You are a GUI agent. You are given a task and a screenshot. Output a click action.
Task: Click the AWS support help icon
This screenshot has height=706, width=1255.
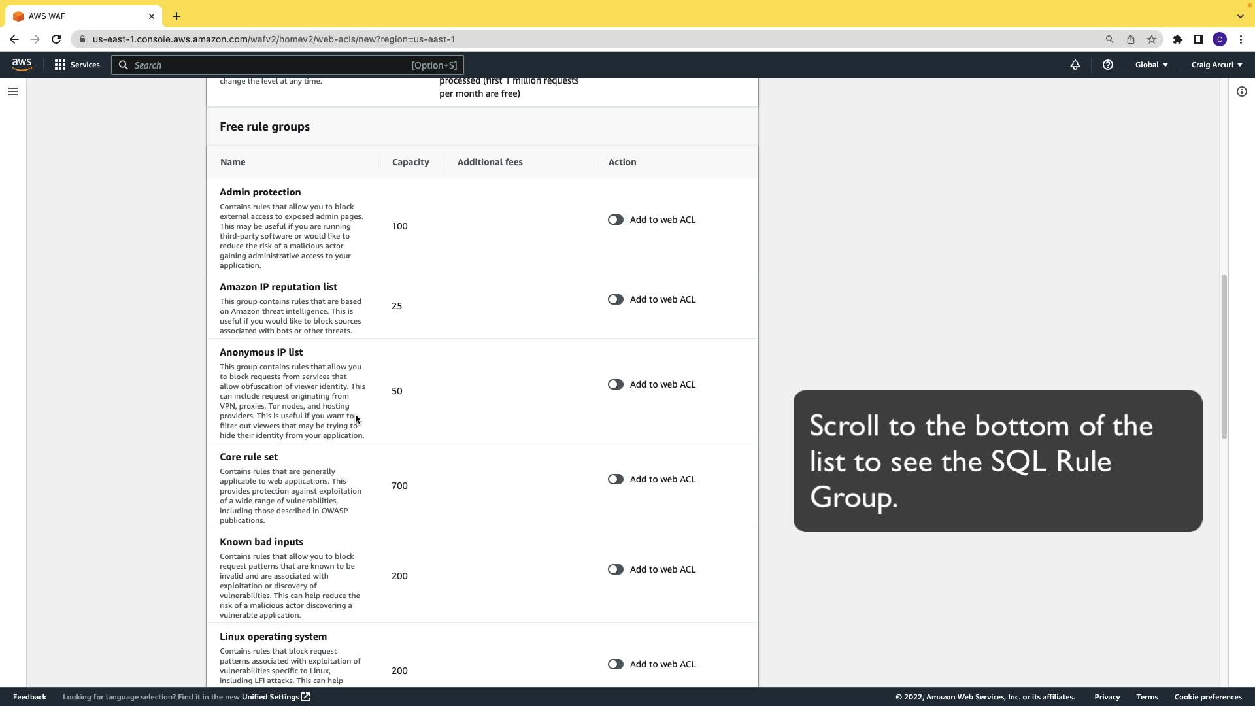[x=1107, y=65]
